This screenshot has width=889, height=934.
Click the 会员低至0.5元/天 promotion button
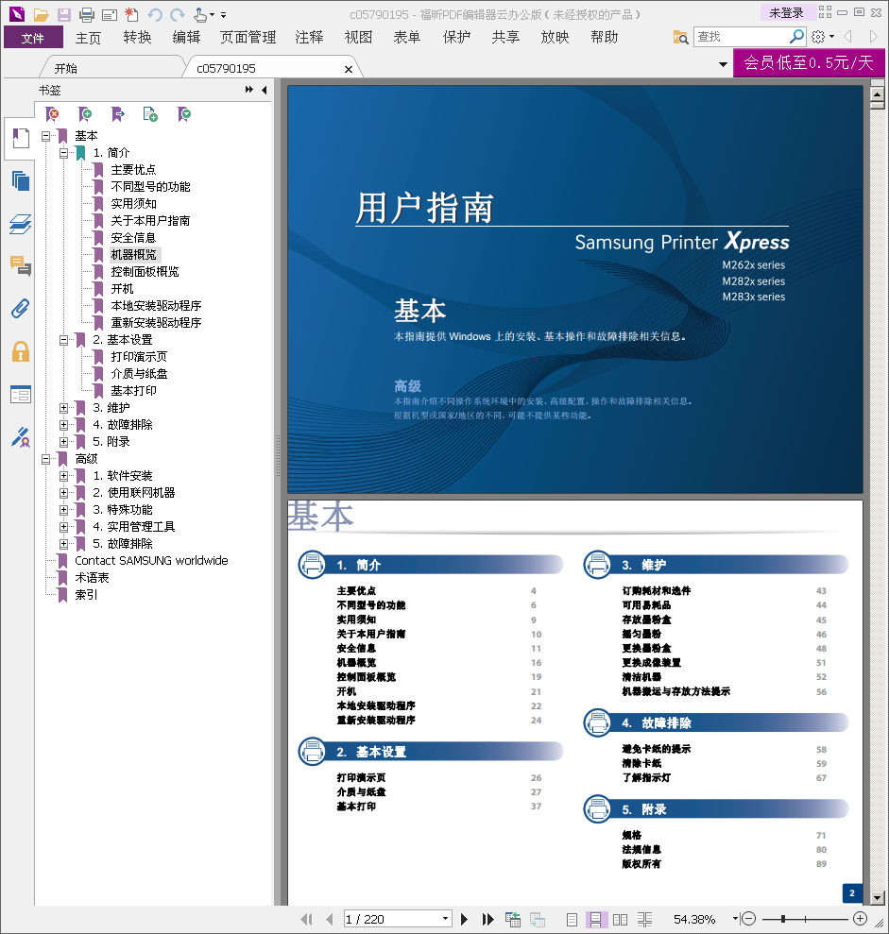[809, 62]
